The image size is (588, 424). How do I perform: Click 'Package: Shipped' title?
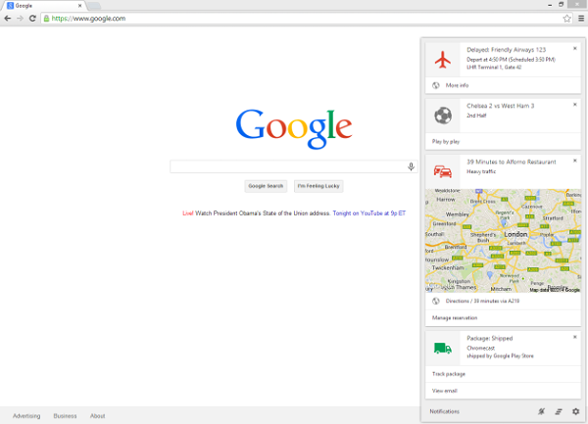pyautogui.click(x=489, y=338)
